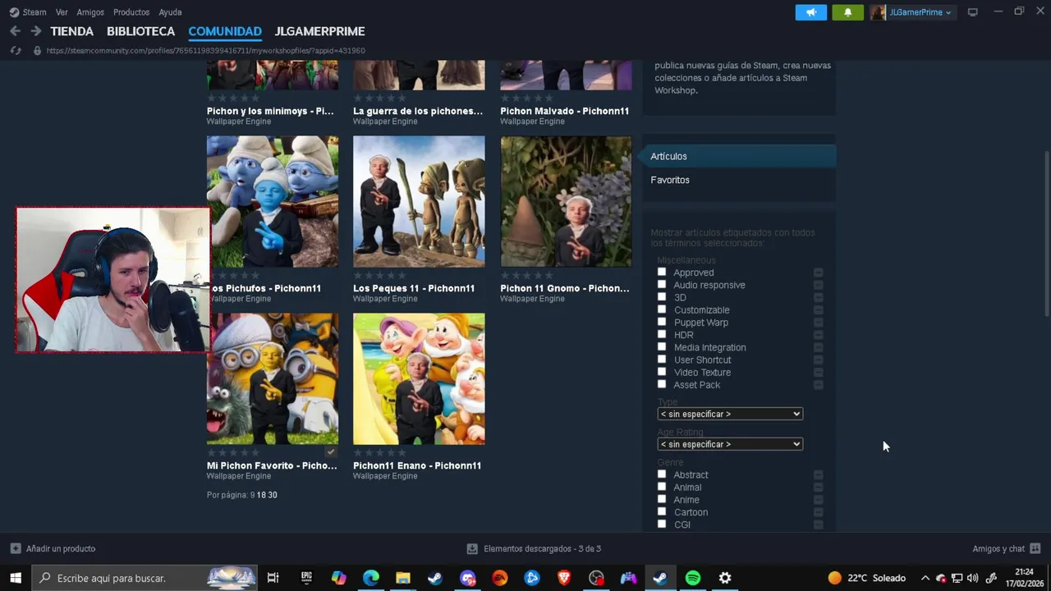The image size is (1051, 591).
Task: Go to the BIBLIOTECA tab
Action: click(140, 31)
